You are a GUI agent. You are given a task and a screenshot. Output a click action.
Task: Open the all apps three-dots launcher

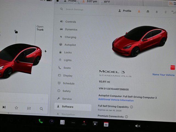(73, 123)
